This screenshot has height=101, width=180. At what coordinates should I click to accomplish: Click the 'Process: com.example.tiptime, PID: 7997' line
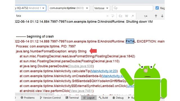coord(46,46)
